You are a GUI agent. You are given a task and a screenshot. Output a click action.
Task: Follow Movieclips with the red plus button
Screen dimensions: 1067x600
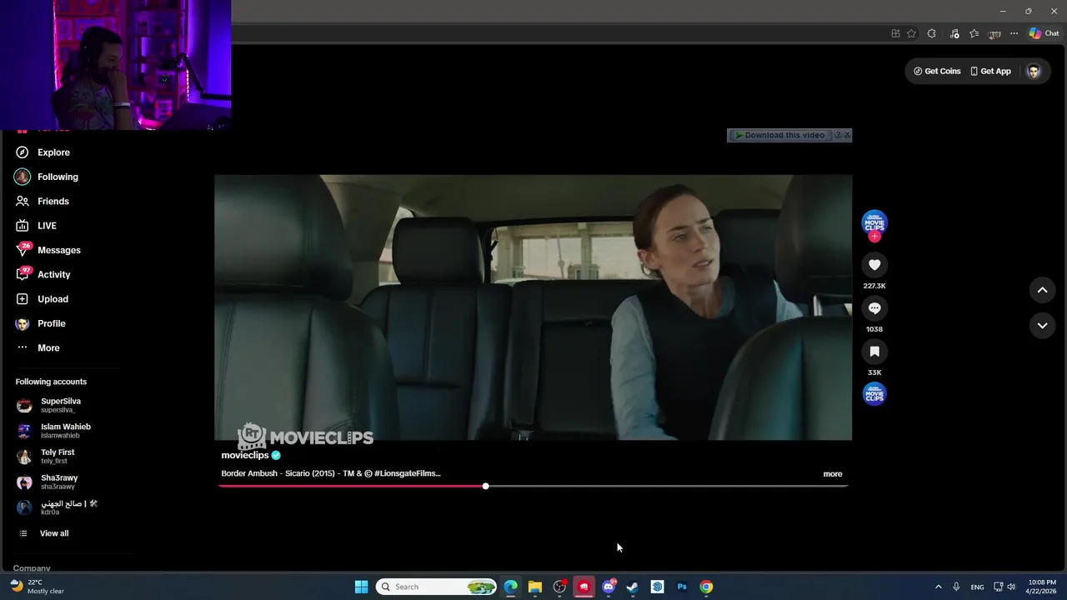point(874,237)
